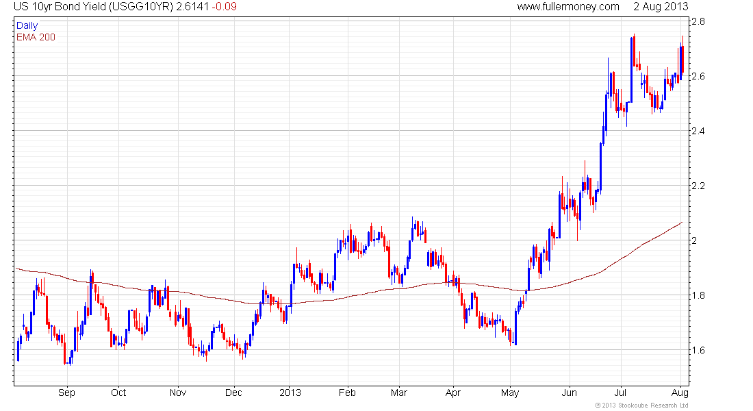
Task: Click the 'Aug' x-axis label
Action: [680, 393]
